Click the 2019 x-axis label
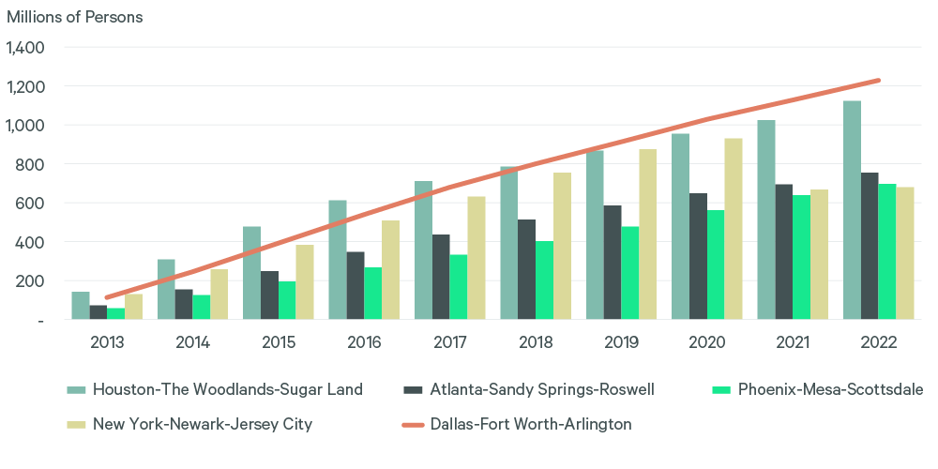938x469 pixels. click(622, 342)
